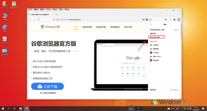The width and height of the screenshot is (207, 111).
Task: Click the grid icon left of star
Action: 147,19
